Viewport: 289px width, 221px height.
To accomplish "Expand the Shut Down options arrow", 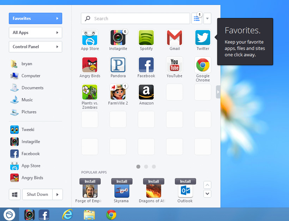I will [x=57, y=194].
